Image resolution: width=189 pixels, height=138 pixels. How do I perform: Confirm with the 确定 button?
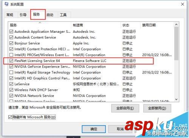tap(94, 129)
